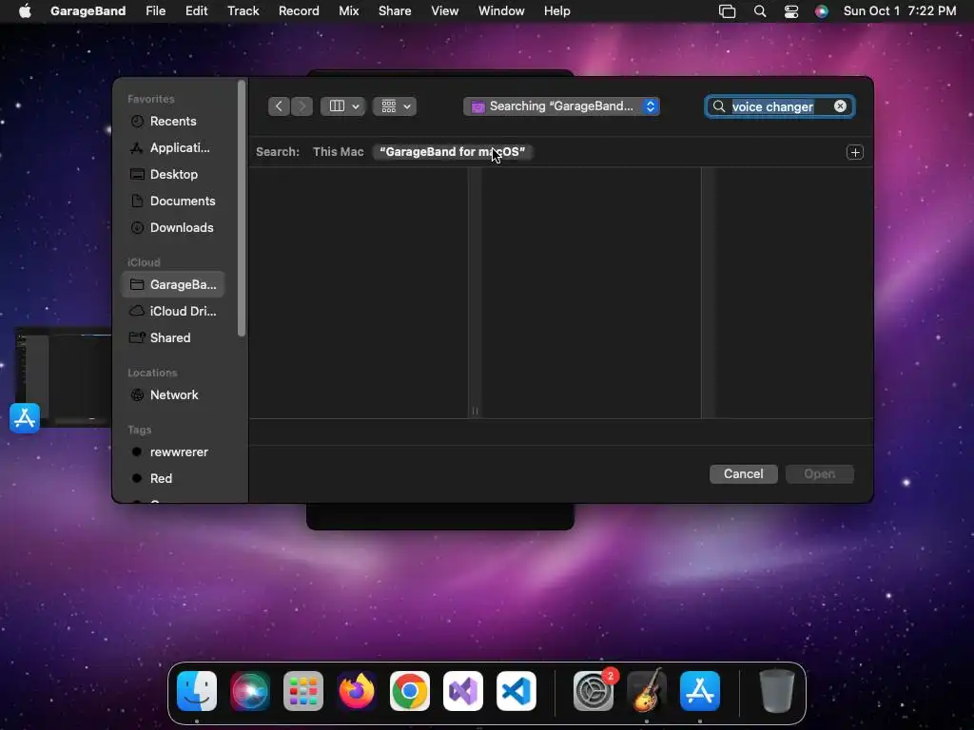Click the search magnifier icon in dialog

pyautogui.click(x=719, y=106)
